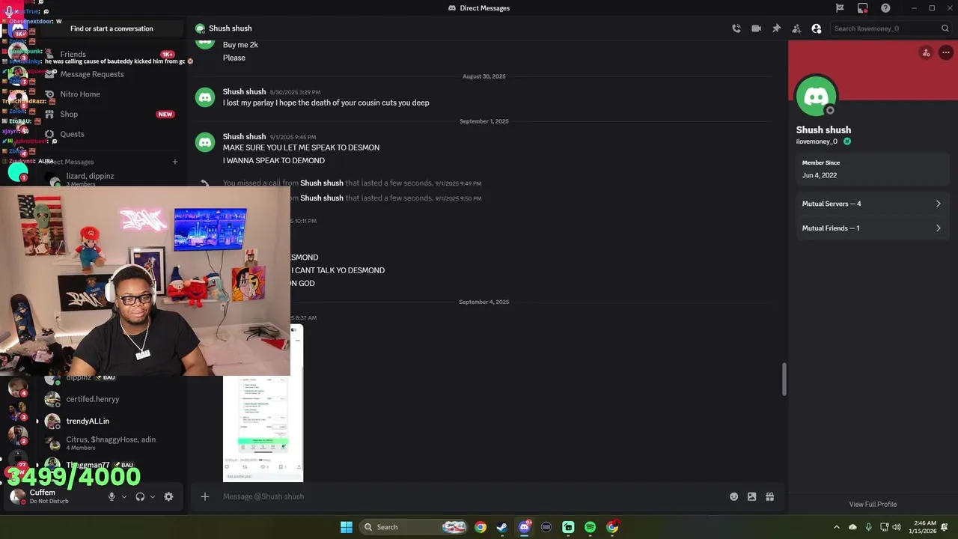This screenshot has height=539, width=958.
Task: Open Discord help
Action: click(885, 8)
